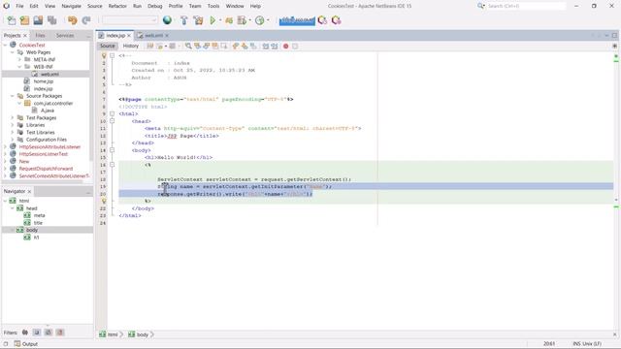Collapse the CookiesTest project node
The height and width of the screenshot is (349, 621).
(5, 46)
